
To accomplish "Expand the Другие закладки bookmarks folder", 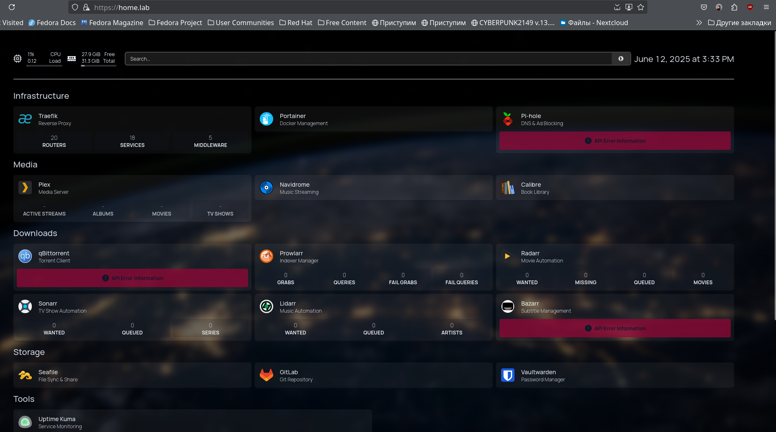I will pos(740,23).
